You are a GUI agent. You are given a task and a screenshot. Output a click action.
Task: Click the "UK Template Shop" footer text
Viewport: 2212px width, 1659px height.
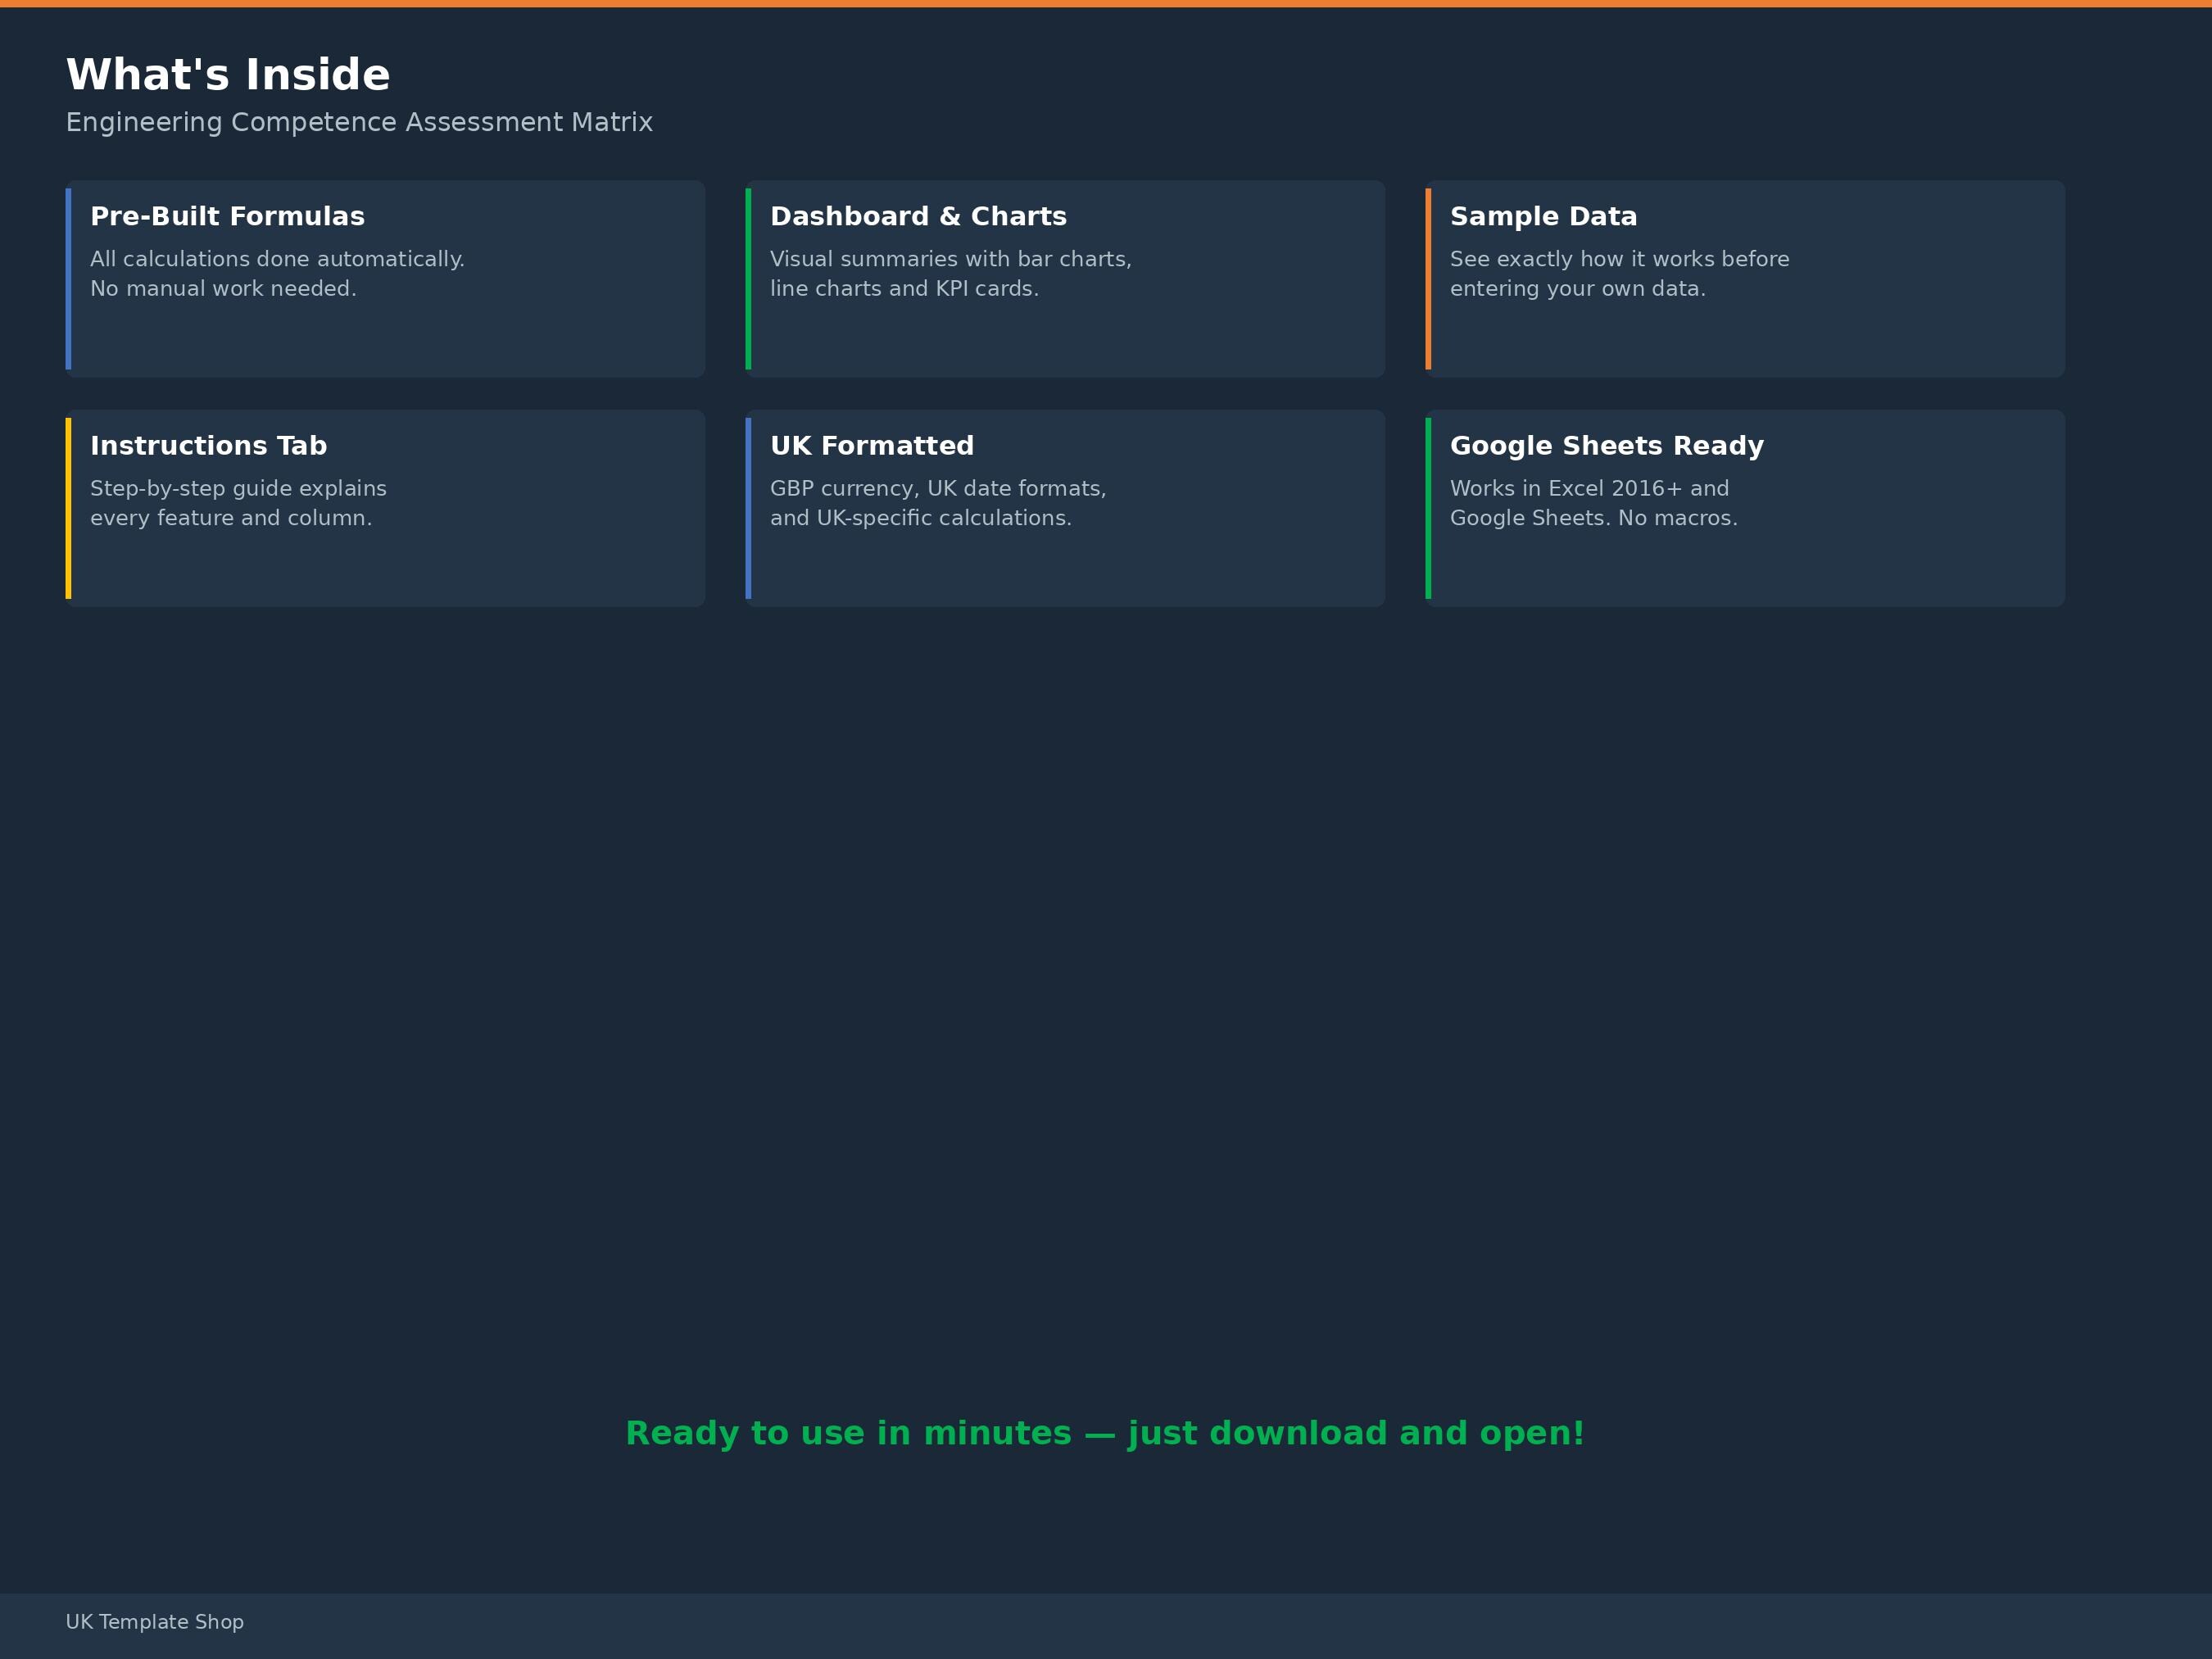click(x=154, y=1622)
